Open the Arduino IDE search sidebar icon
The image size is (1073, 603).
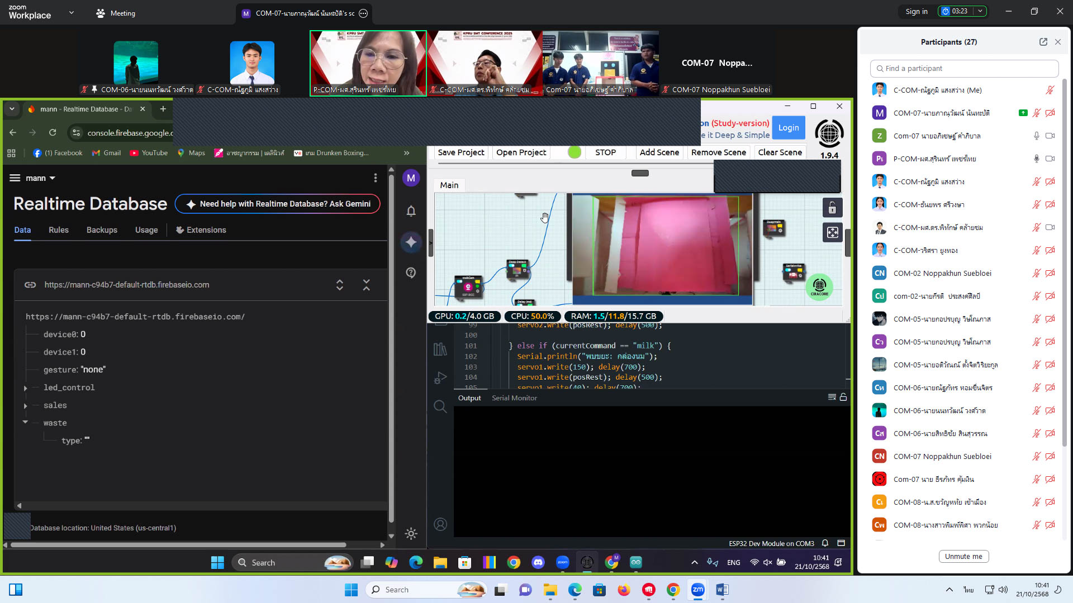(440, 406)
